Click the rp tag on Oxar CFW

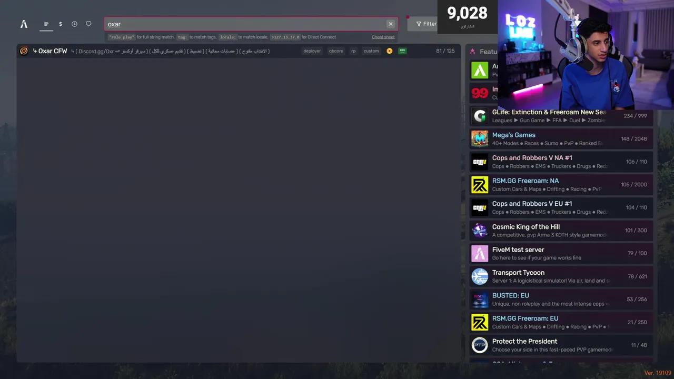[x=353, y=51]
